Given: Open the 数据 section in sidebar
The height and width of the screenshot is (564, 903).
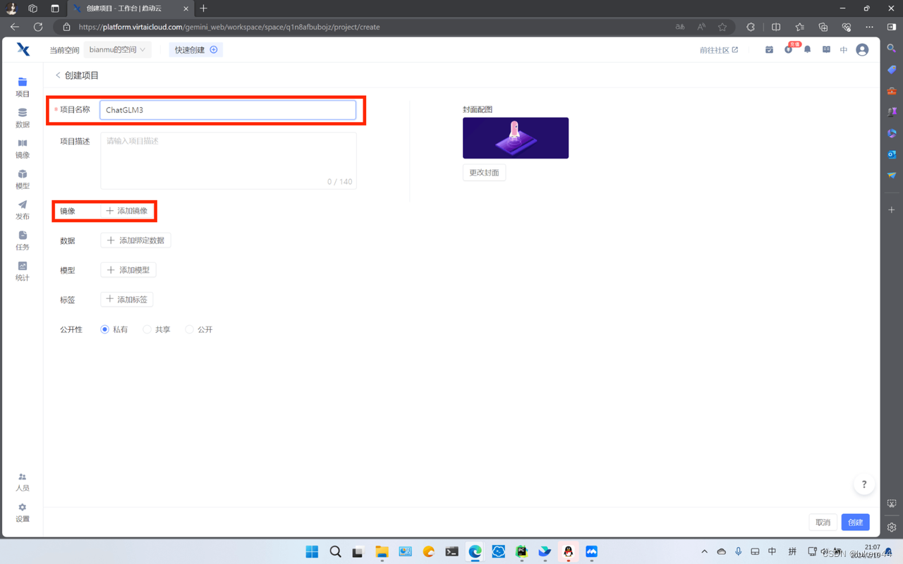Looking at the screenshot, I should (23, 118).
